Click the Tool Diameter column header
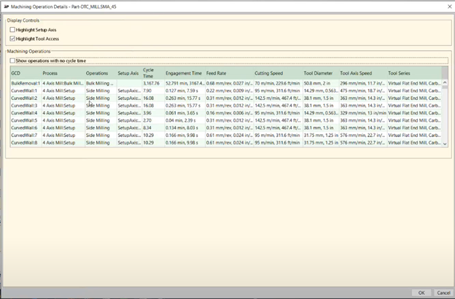 [317, 73]
